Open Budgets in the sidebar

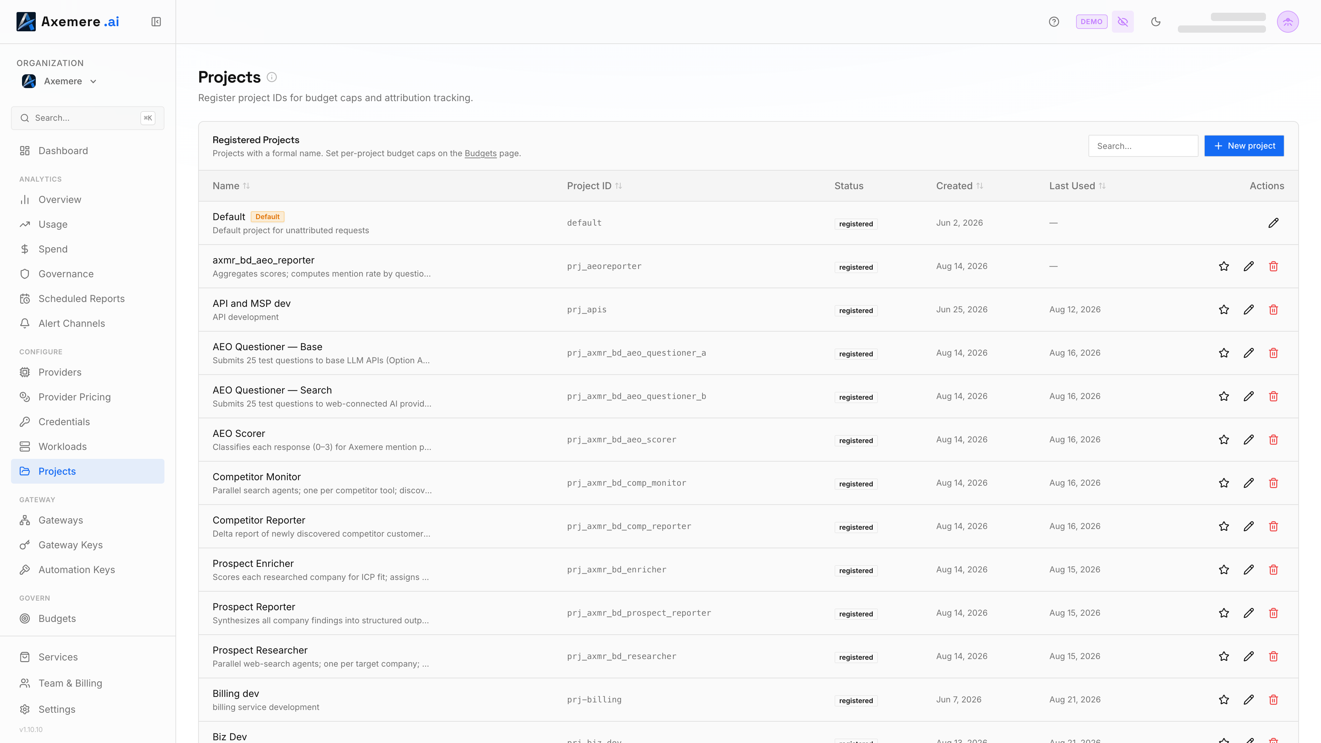[88, 618]
